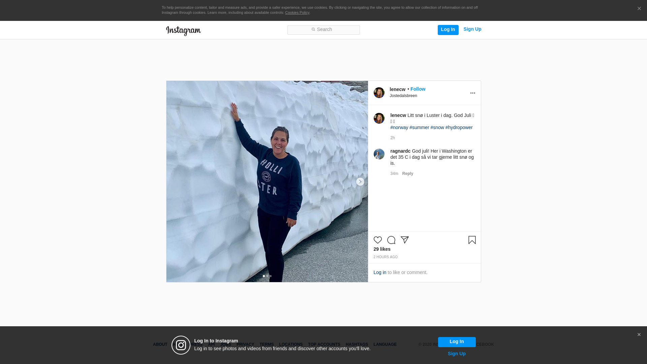
Task: Close the bottom Log In banner
Action: tap(639, 335)
